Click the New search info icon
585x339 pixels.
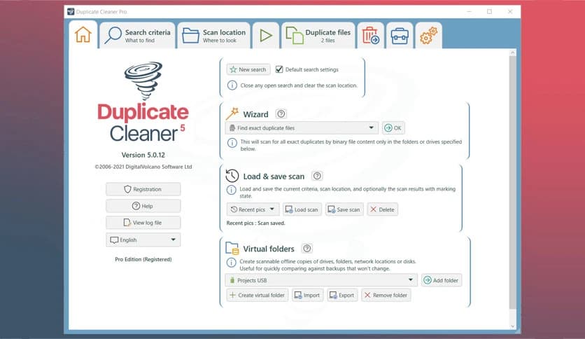click(232, 85)
